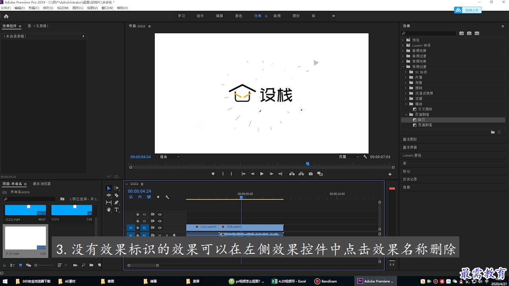This screenshot has height=286, width=509.
Task: Expand the 音频效果 folder
Action: click(x=402, y=50)
